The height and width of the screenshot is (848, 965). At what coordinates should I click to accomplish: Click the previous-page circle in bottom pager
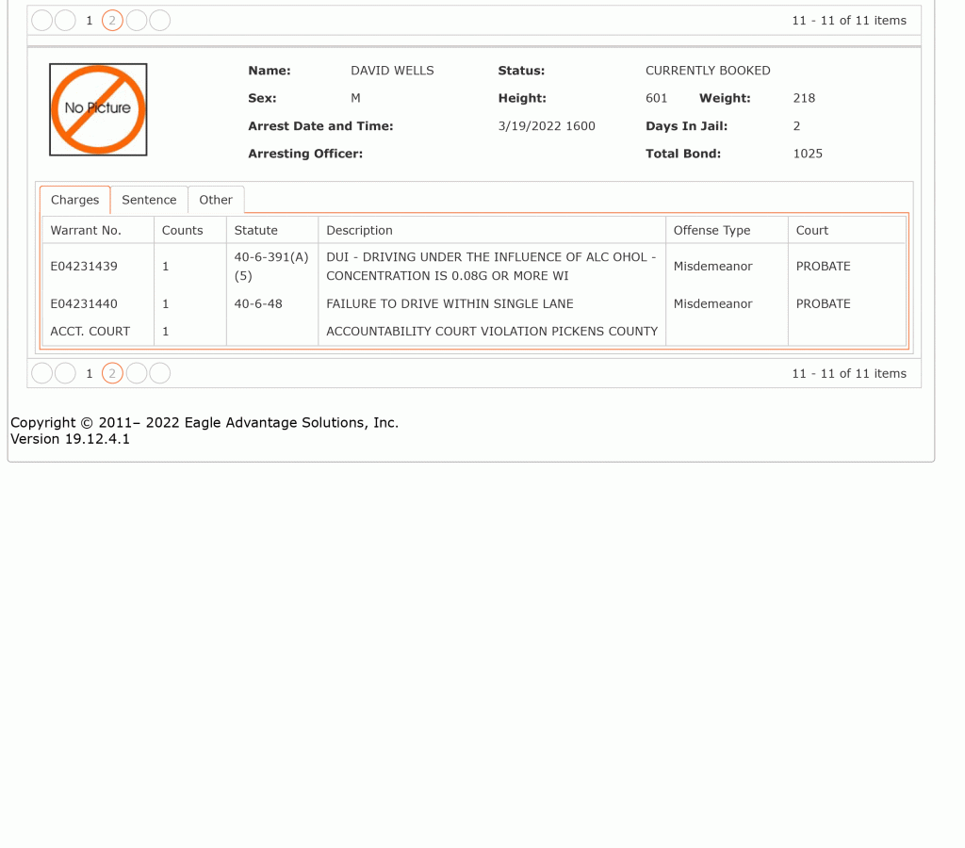[x=65, y=373]
